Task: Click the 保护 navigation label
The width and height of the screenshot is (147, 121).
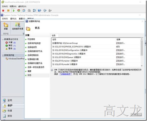Action: tap(10, 105)
